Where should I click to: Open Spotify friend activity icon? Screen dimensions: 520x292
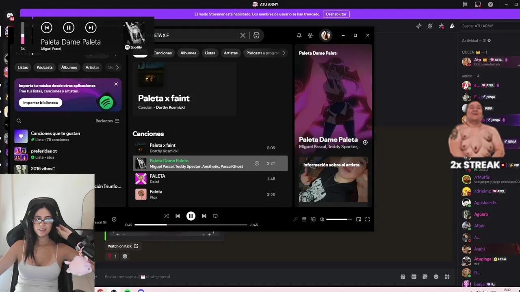pyautogui.click(x=310, y=35)
